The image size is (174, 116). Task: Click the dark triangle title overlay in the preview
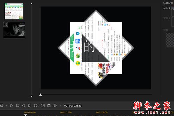click(91, 52)
